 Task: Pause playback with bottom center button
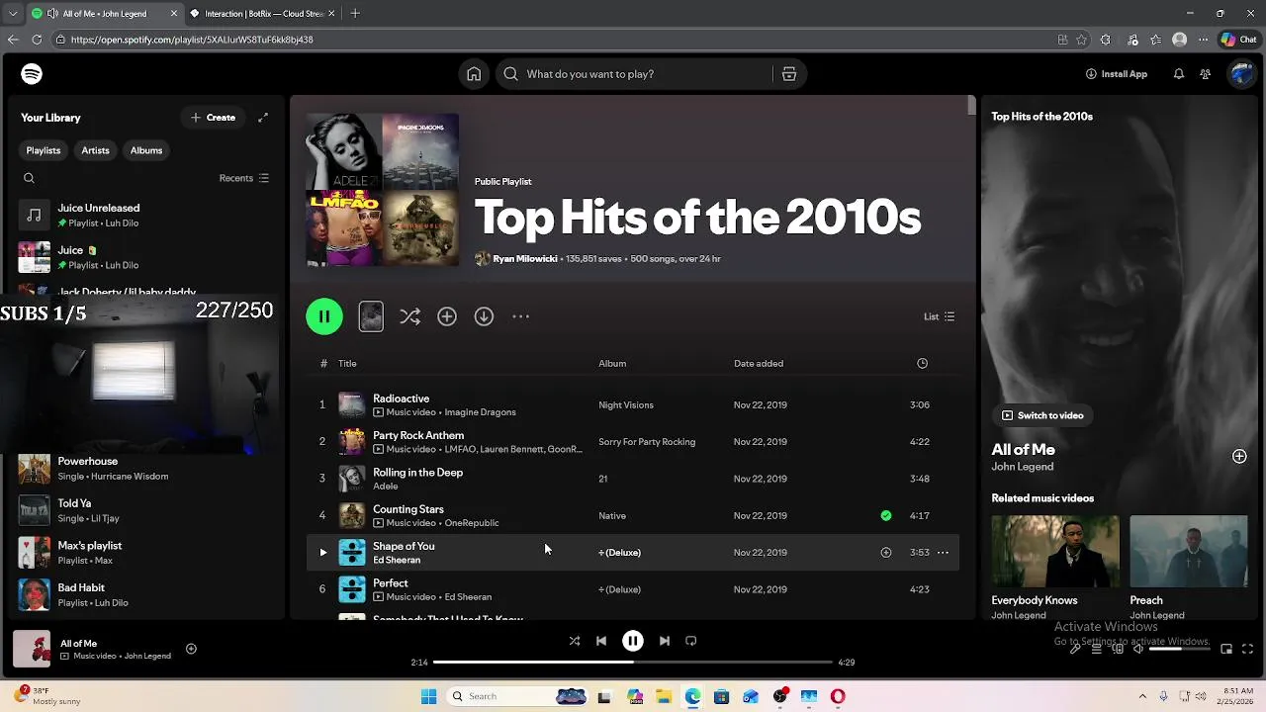point(633,641)
